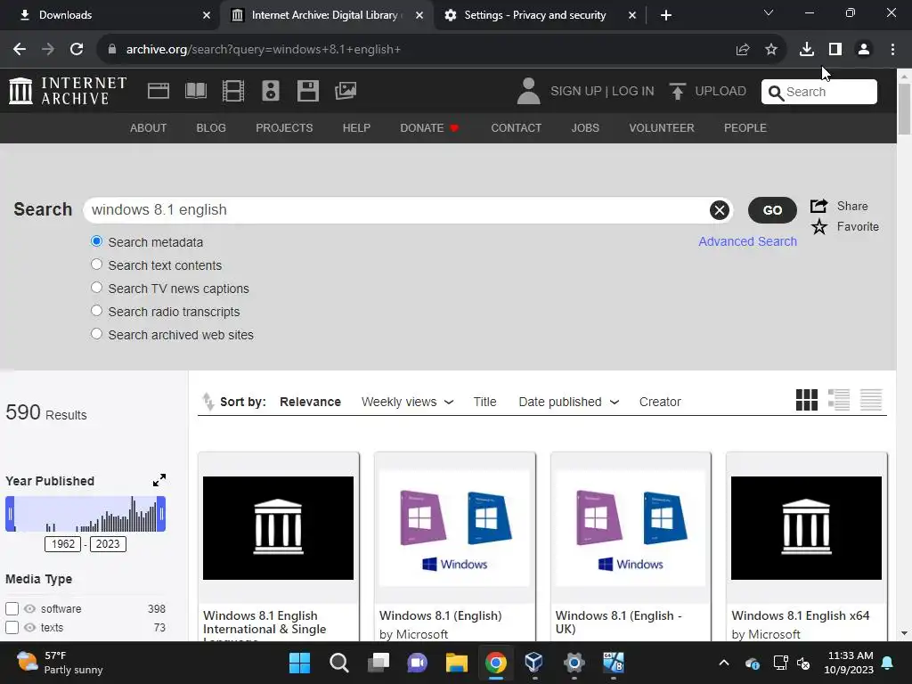Image resolution: width=912 pixels, height=684 pixels.
Task: Click the share this page icon in the address bar
Action: tap(743, 50)
